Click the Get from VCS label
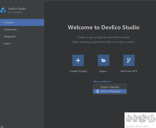This screenshot has width=156, height=128. point(129,71)
